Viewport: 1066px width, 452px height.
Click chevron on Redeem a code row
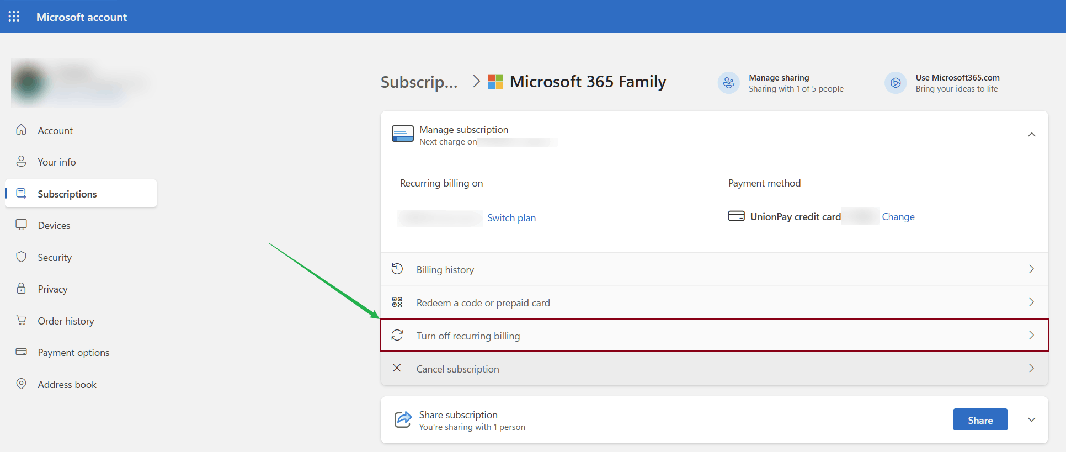tap(1032, 302)
